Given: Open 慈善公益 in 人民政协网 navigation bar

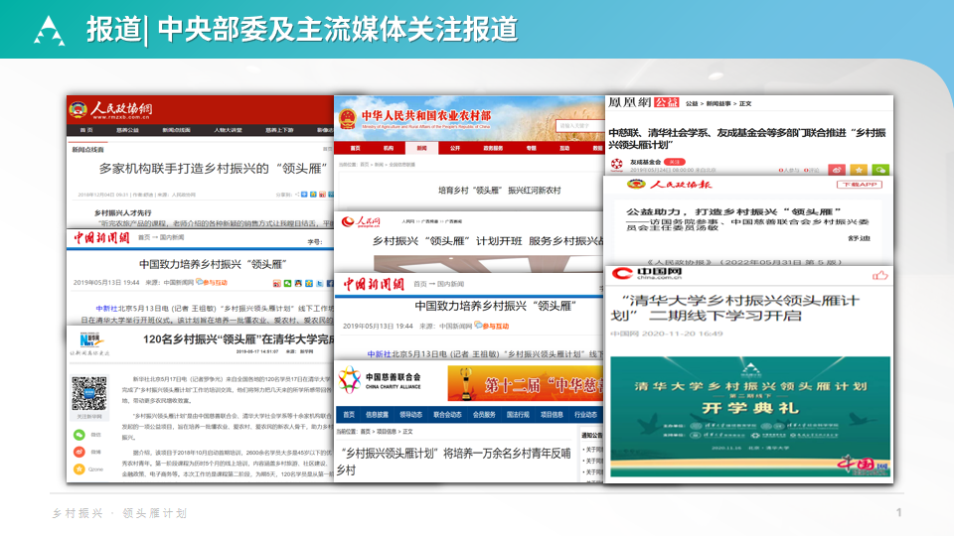Looking at the screenshot, I should pos(128,130).
